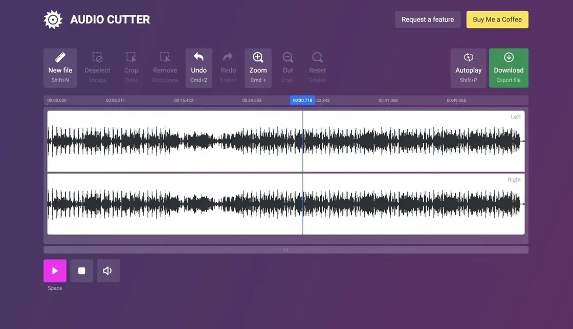Click timeline at 00:24.633
Viewport: 573px width, 329px height.
coord(252,100)
